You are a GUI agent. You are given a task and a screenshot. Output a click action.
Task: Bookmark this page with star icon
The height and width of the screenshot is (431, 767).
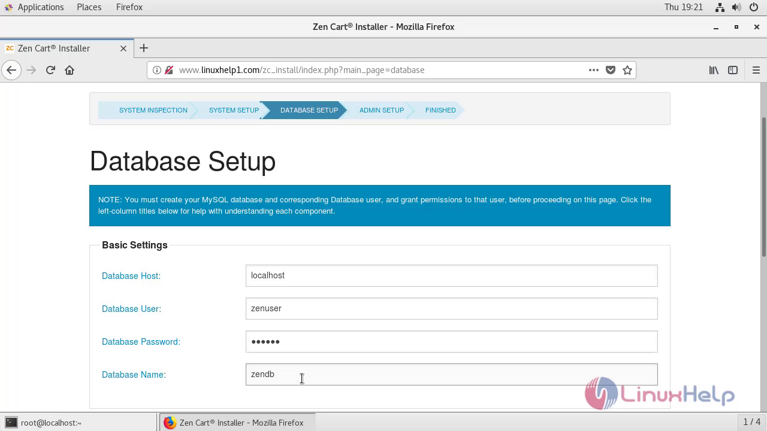[x=627, y=70]
